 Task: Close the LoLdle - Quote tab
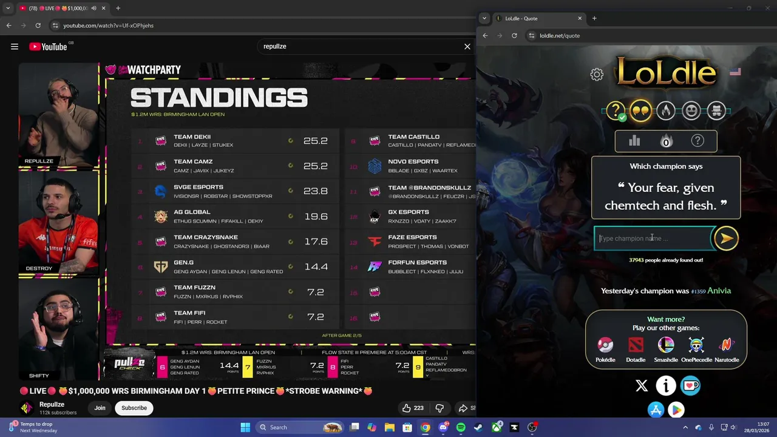click(x=580, y=18)
